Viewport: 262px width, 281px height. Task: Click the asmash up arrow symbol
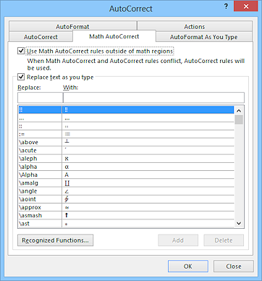[67, 215]
